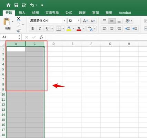Open the Name Box stepper arrows
The height and width of the screenshot is (138, 147).
(x=19, y=37)
